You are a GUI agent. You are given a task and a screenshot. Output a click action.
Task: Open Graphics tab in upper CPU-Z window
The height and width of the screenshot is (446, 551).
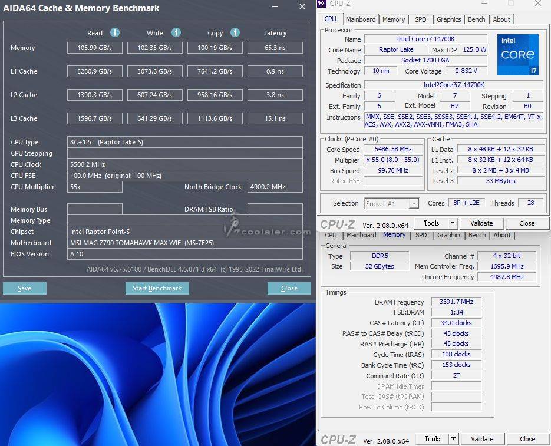coord(448,19)
